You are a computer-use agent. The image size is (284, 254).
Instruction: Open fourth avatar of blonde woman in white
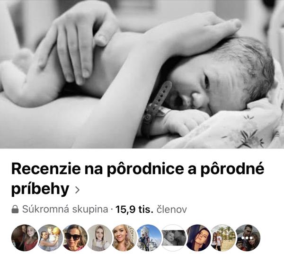coord(99,238)
